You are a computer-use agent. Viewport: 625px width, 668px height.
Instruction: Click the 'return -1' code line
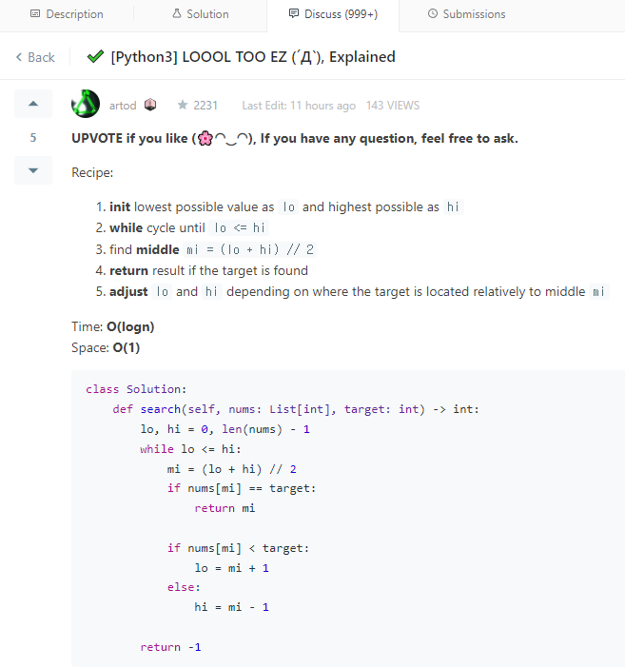170,647
